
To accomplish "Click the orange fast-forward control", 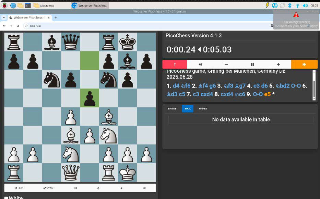I will 304,64.
